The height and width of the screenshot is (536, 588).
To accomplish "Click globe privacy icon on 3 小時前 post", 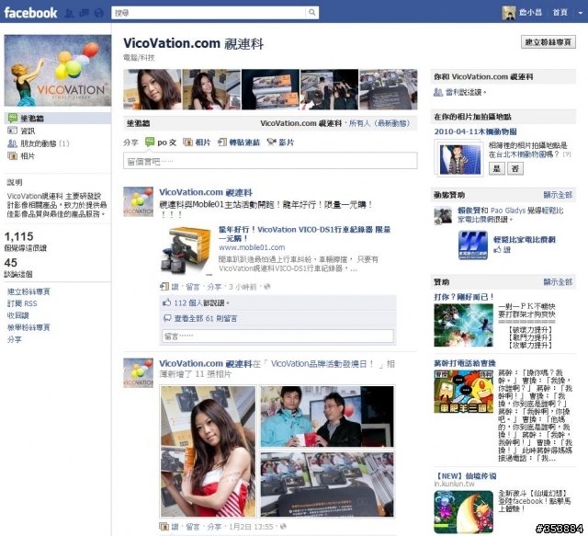I will point(267,287).
